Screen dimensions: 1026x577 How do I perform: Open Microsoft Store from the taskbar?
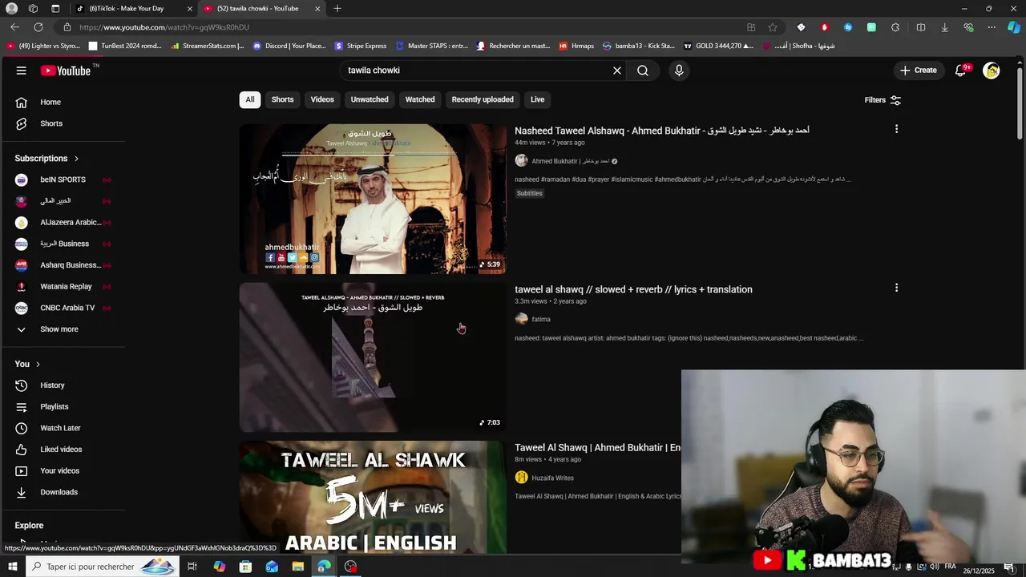[245, 567]
